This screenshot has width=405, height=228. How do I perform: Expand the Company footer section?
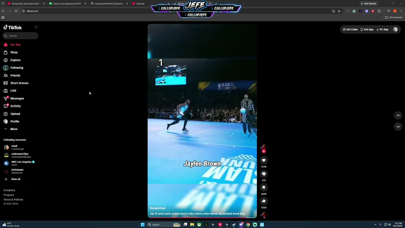(9, 190)
